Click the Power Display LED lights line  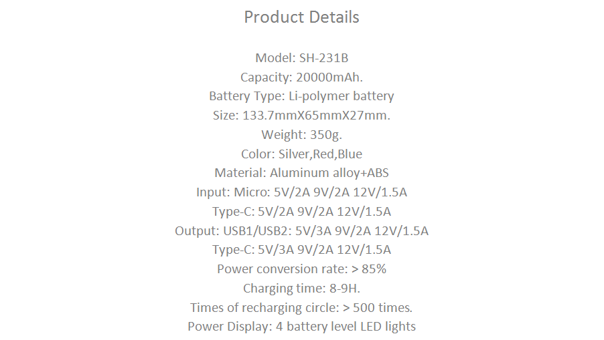[301, 327]
